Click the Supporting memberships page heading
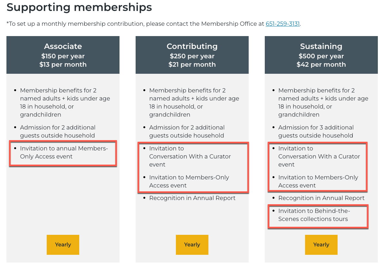383x268 pixels. click(x=79, y=7)
